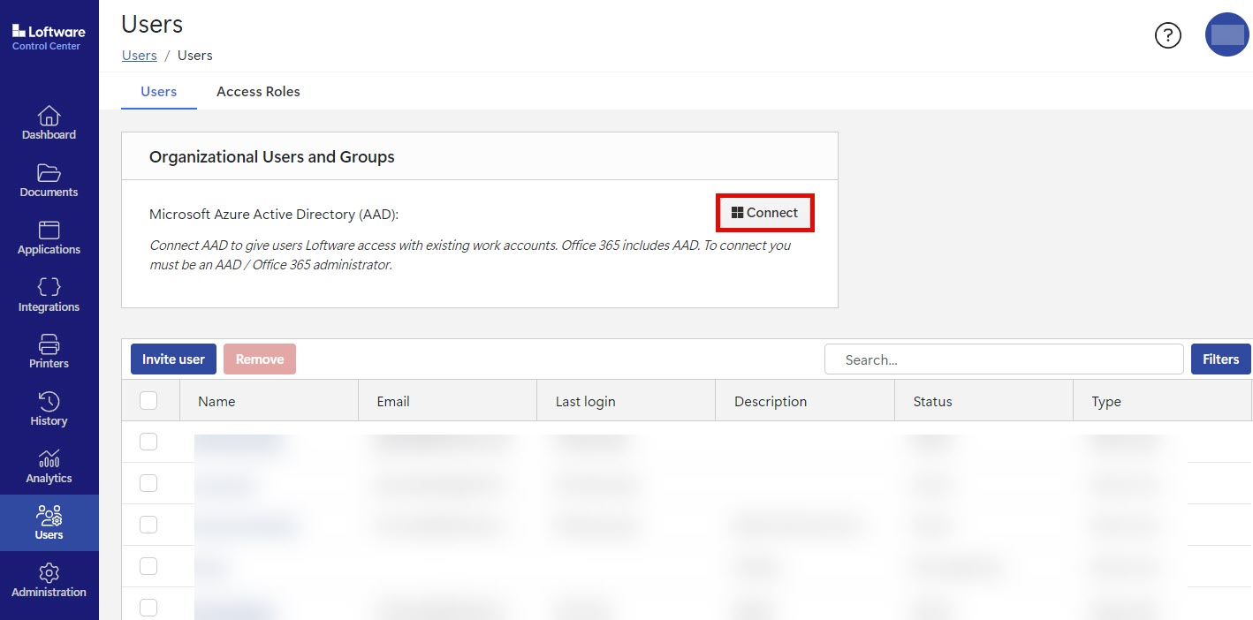Viewport: 1253px width, 620px height.
Task: Select the Users tab
Action: click(159, 91)
